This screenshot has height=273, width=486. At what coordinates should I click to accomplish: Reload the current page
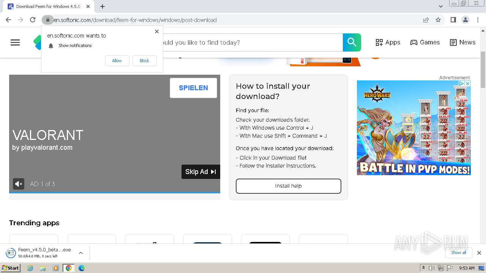(x=33, y=20)
